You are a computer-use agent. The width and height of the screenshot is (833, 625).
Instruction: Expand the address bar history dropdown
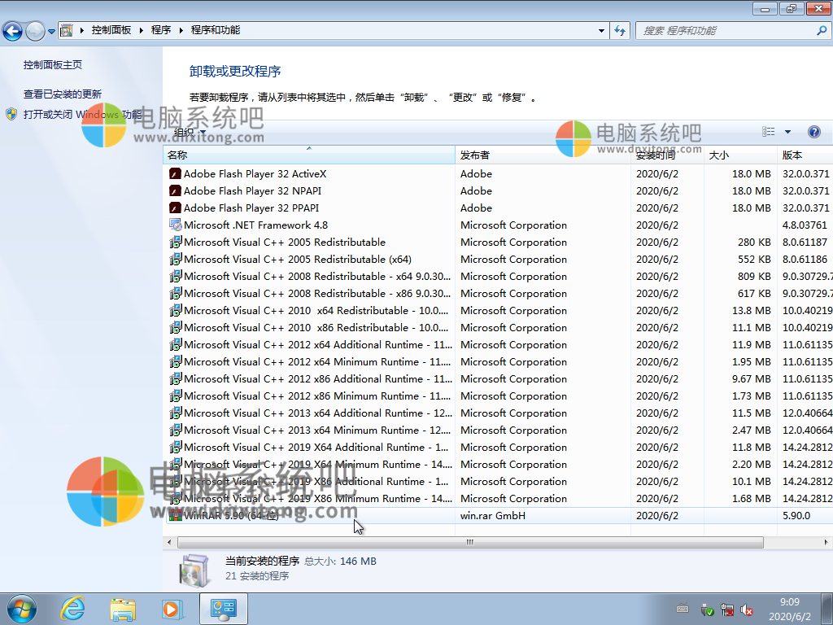pos(600,29)
